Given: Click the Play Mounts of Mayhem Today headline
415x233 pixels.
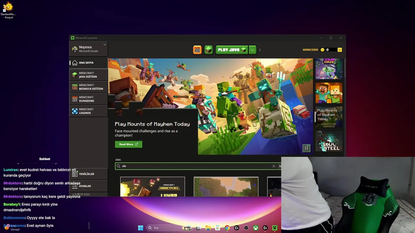Looking at the screenshot, I should [x=152, y=124].
